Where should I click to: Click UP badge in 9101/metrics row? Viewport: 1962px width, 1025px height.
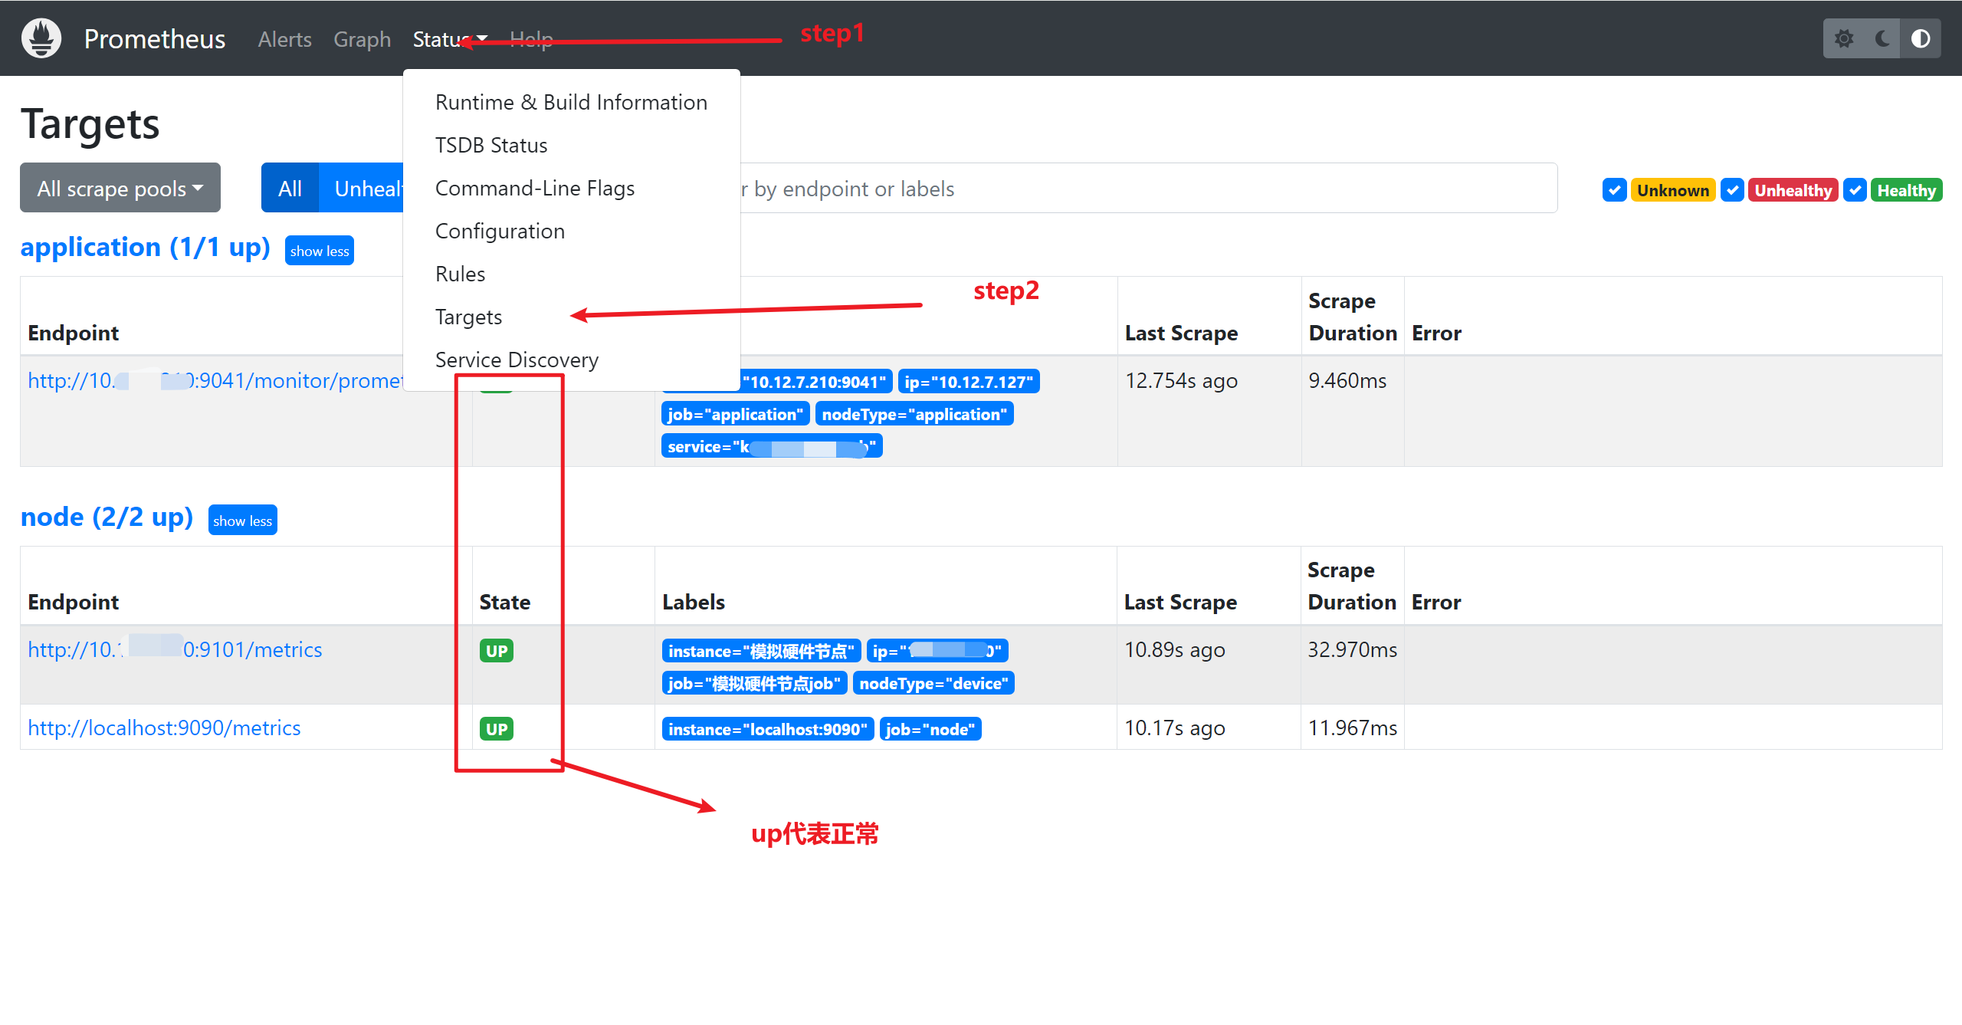pyautogui.click(x=497, y=651)
